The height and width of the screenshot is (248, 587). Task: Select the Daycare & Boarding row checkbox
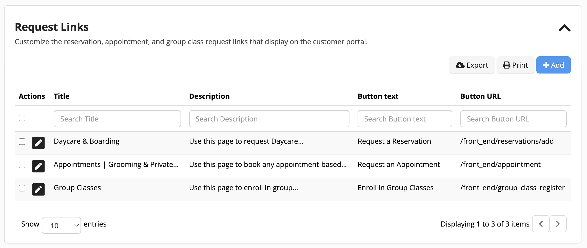22,142
